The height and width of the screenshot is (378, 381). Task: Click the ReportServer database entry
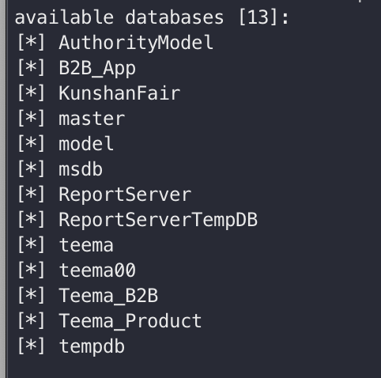tap(125, 195)
